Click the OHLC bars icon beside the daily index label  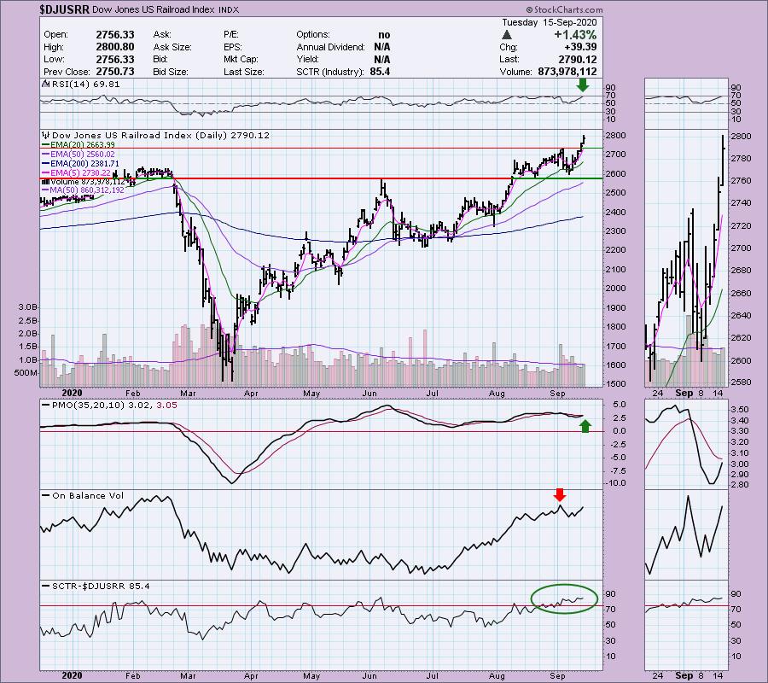pos(46,135)
